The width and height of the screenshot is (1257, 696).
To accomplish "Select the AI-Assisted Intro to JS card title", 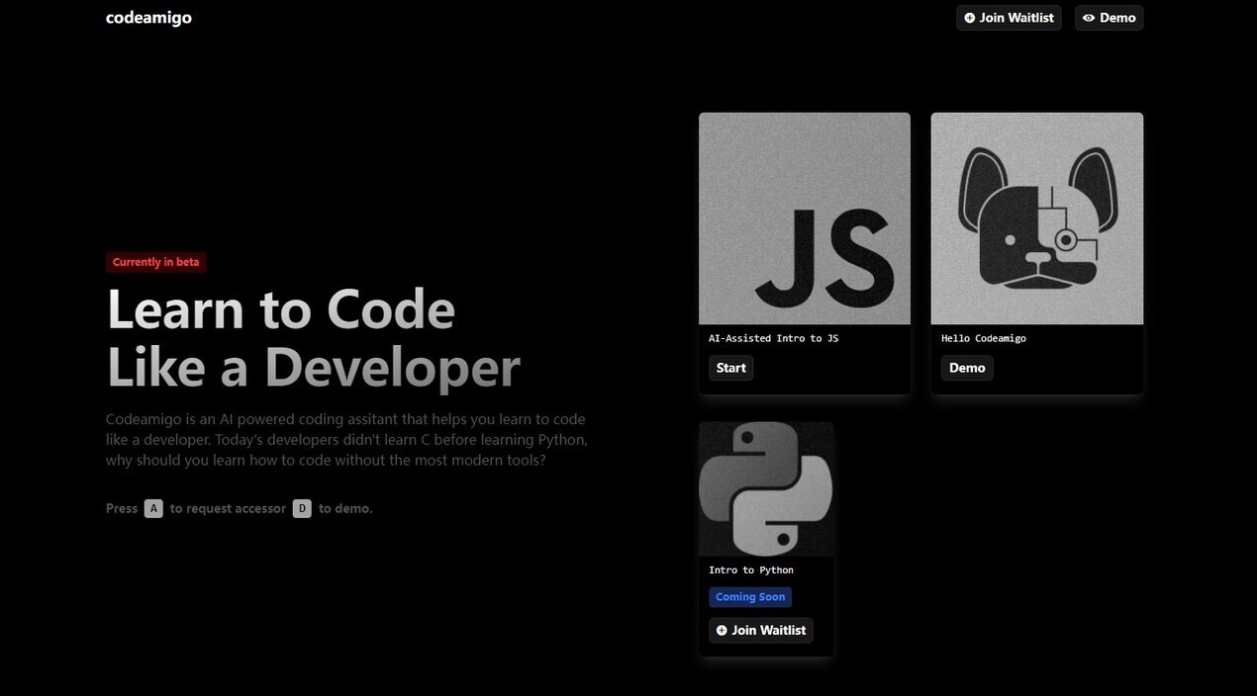I will tap(773, 337).
